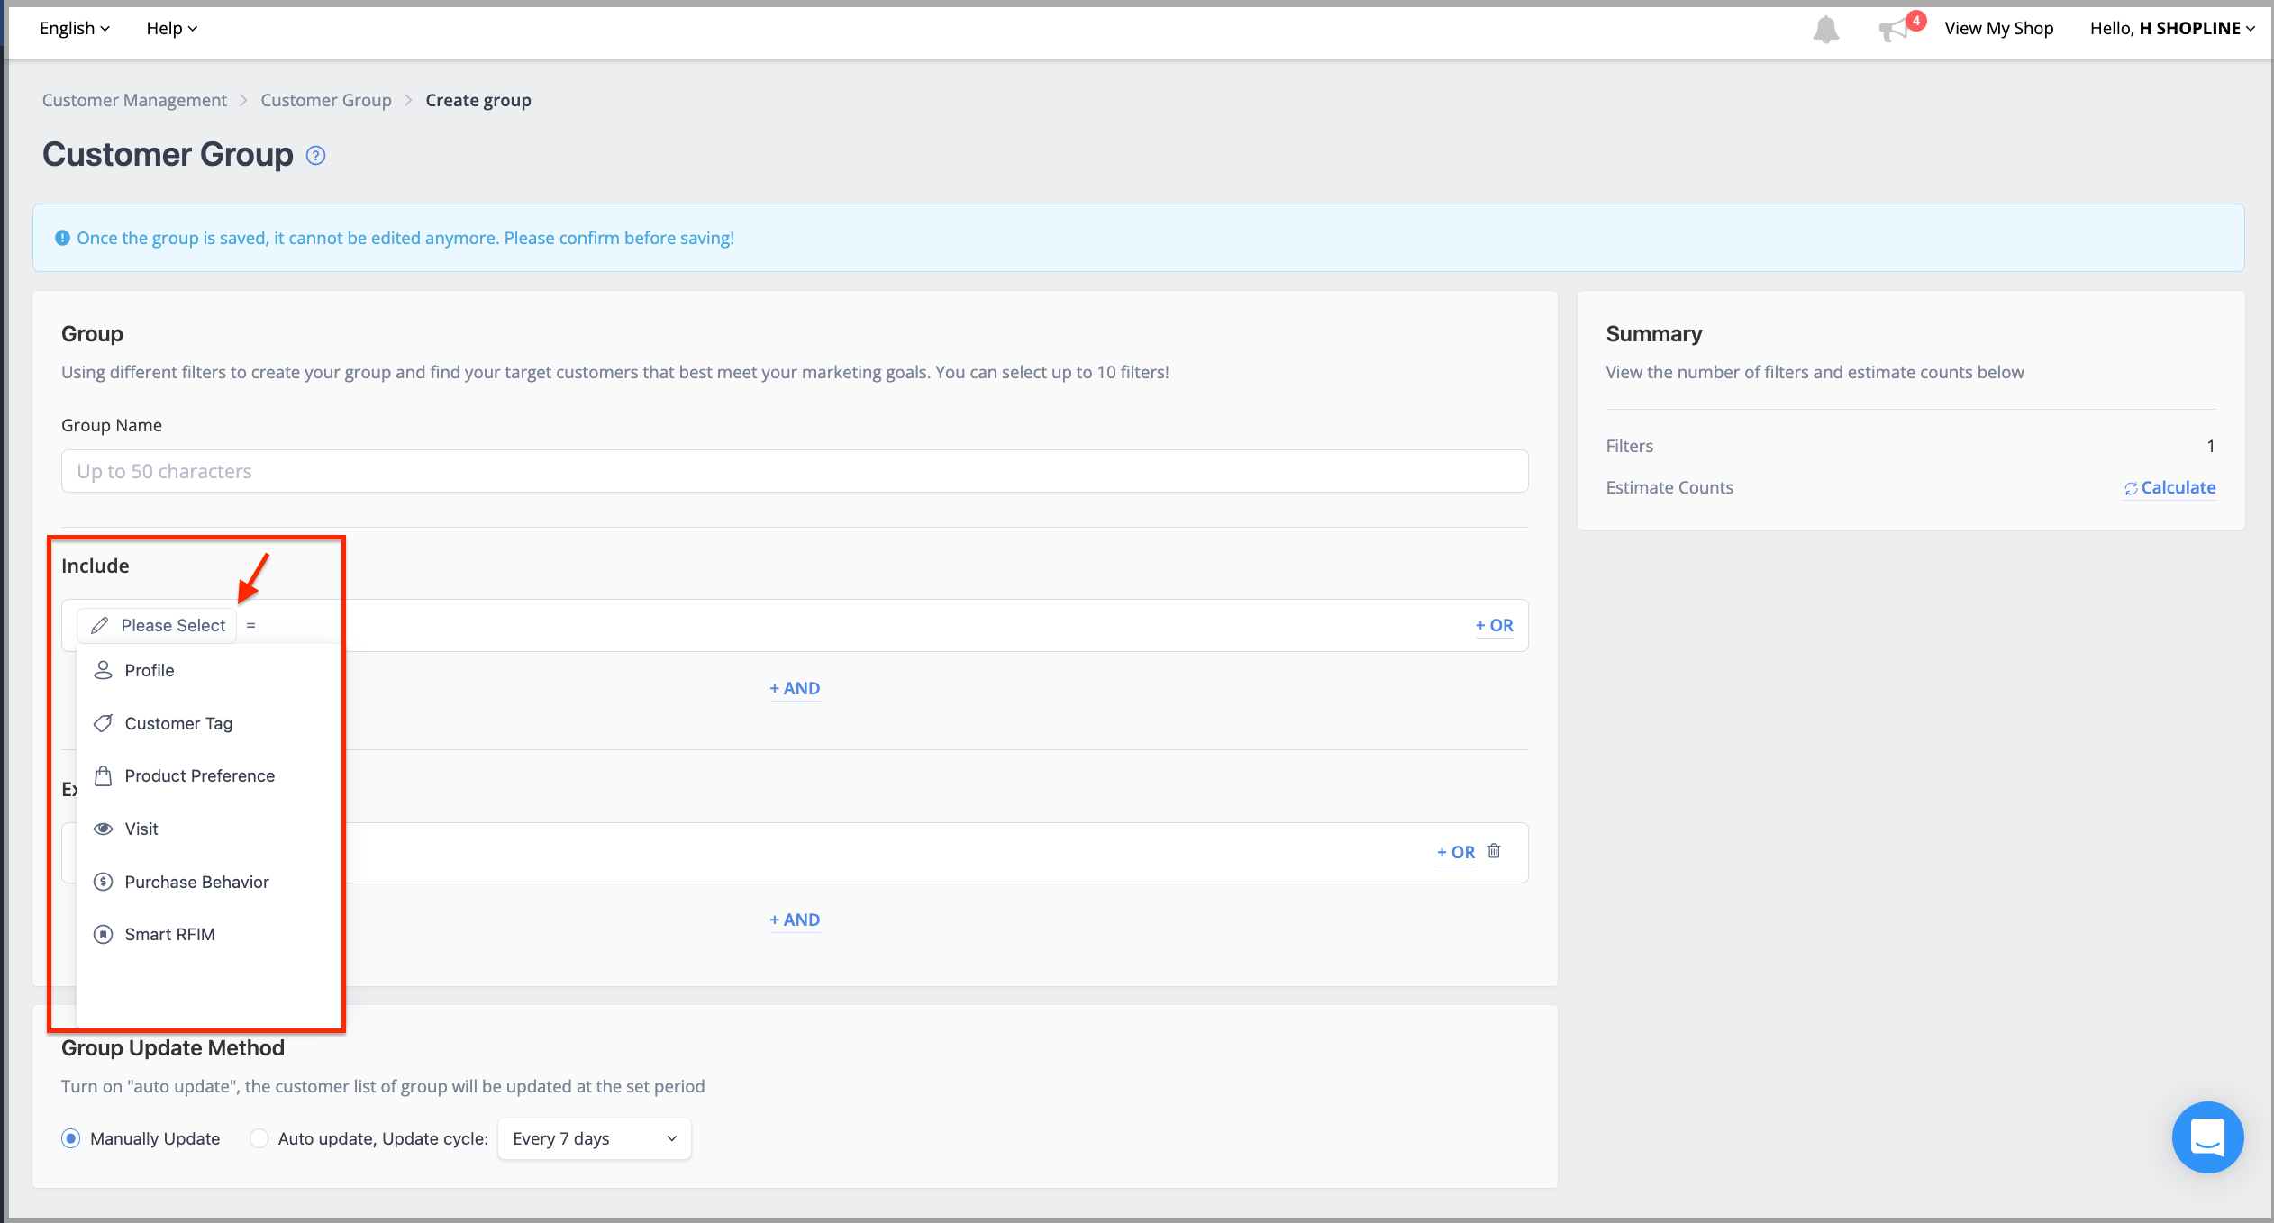This screenshot has width=2274, height=1223.
Task: Open the live chat bubble icon
Action: [x=2207, y=1137]
